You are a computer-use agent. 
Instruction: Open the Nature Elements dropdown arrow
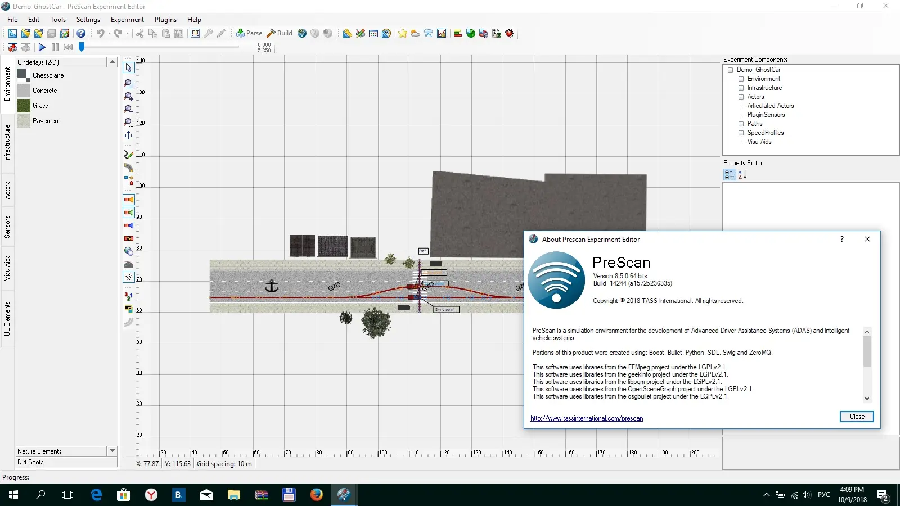click(x=112, y=451)
